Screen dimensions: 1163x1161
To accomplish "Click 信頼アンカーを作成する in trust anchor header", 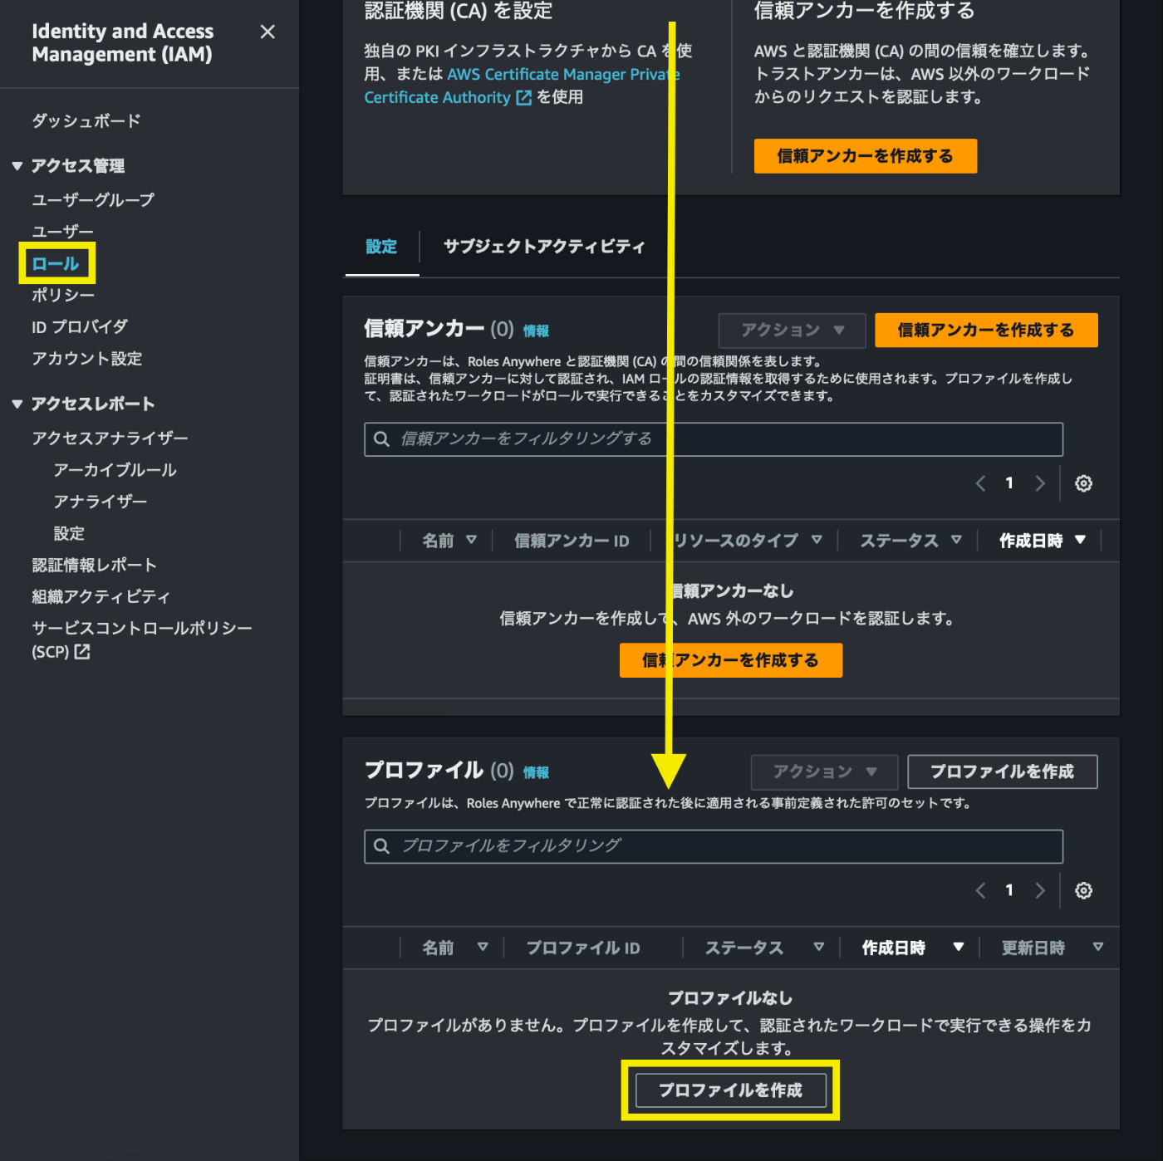I will (986, 331).
